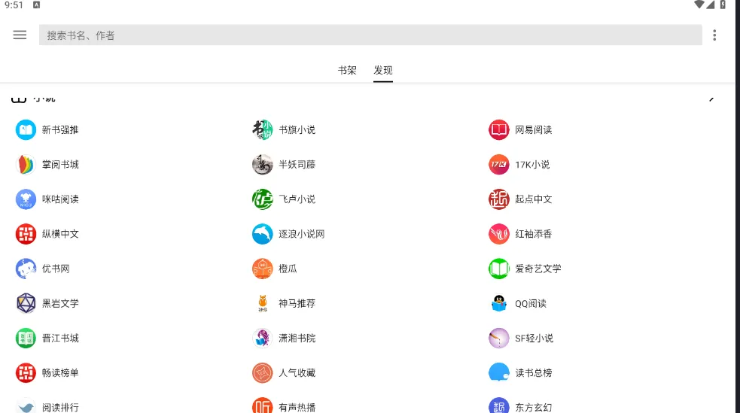Tap the QQ阅读 penguin icon
Image resolution: width=740 pixels, height=413 pixels.
tap(499, 303)
